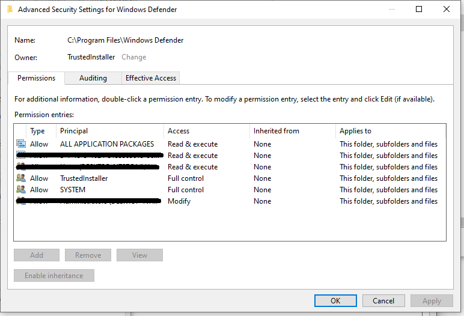The image size is (464, 316).
Task: Click the Apply button
Action: tap(432, 300)
